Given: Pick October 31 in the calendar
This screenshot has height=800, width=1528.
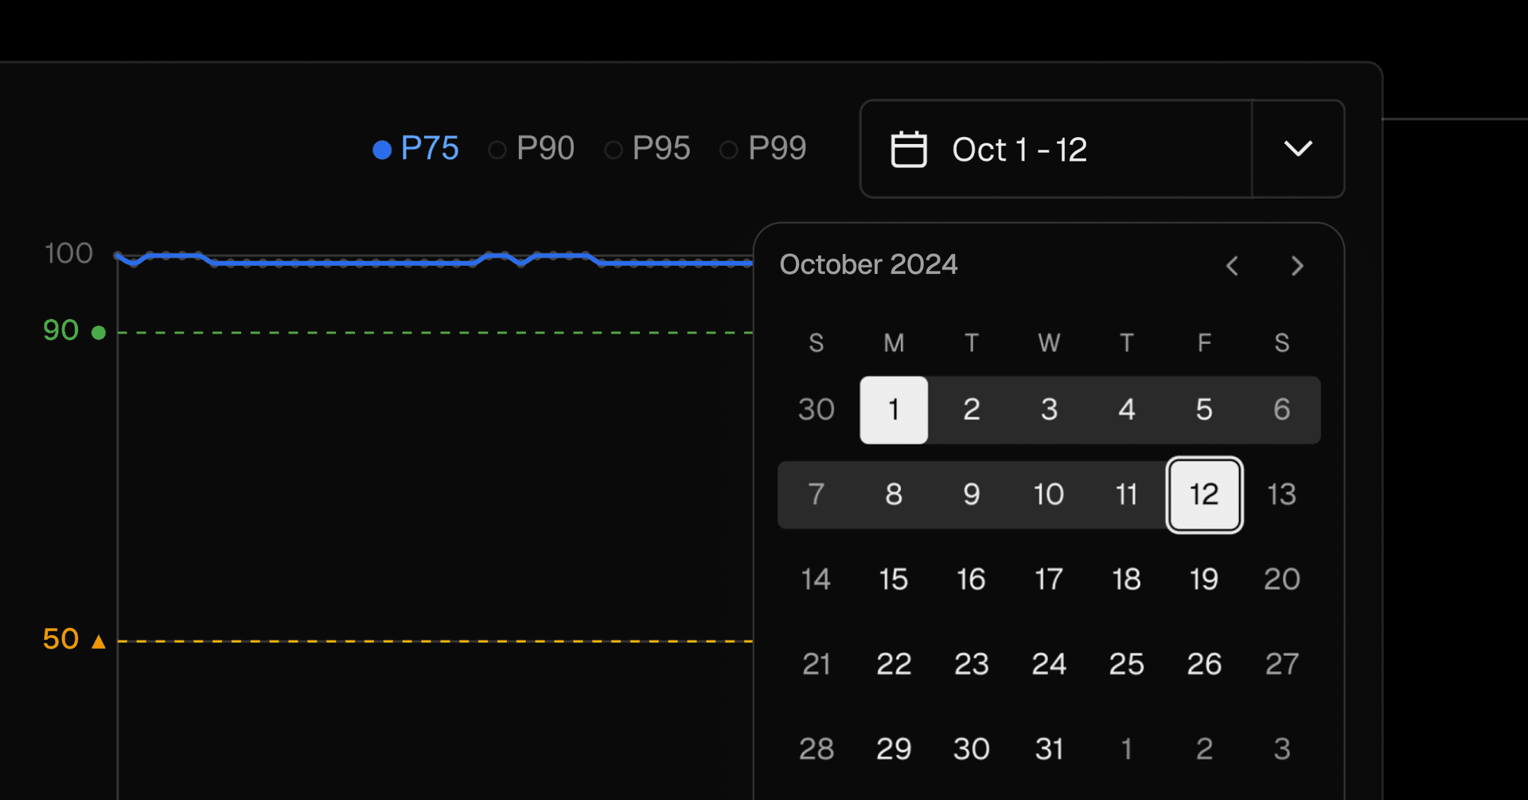Looking at the screenshot, I should (1049, 749).
